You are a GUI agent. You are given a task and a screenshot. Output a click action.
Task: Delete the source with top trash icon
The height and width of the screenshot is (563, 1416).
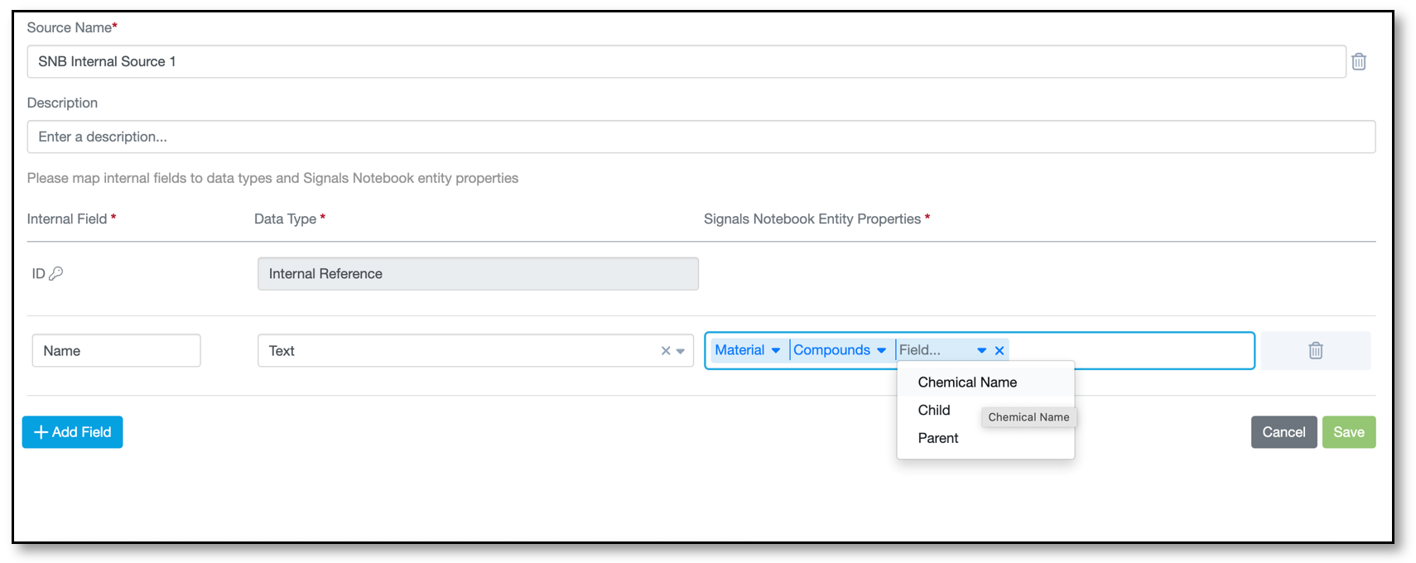tap(1359, 61)
